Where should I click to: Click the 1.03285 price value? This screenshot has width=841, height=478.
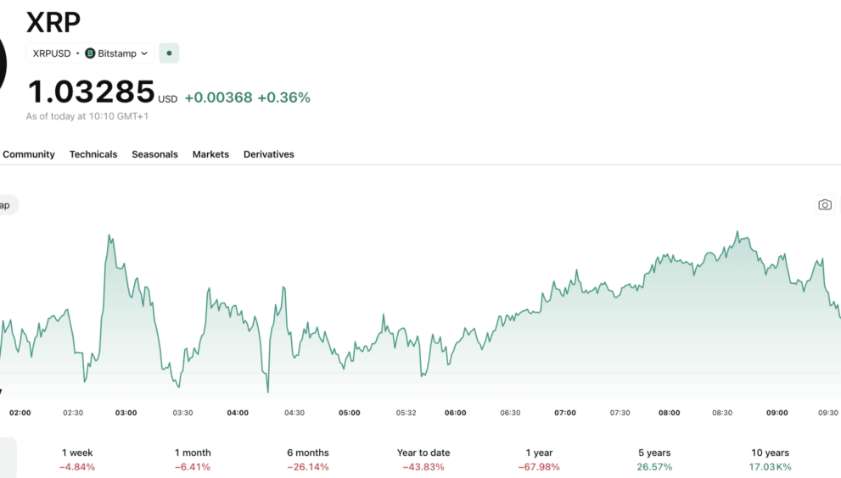[91, 92]
